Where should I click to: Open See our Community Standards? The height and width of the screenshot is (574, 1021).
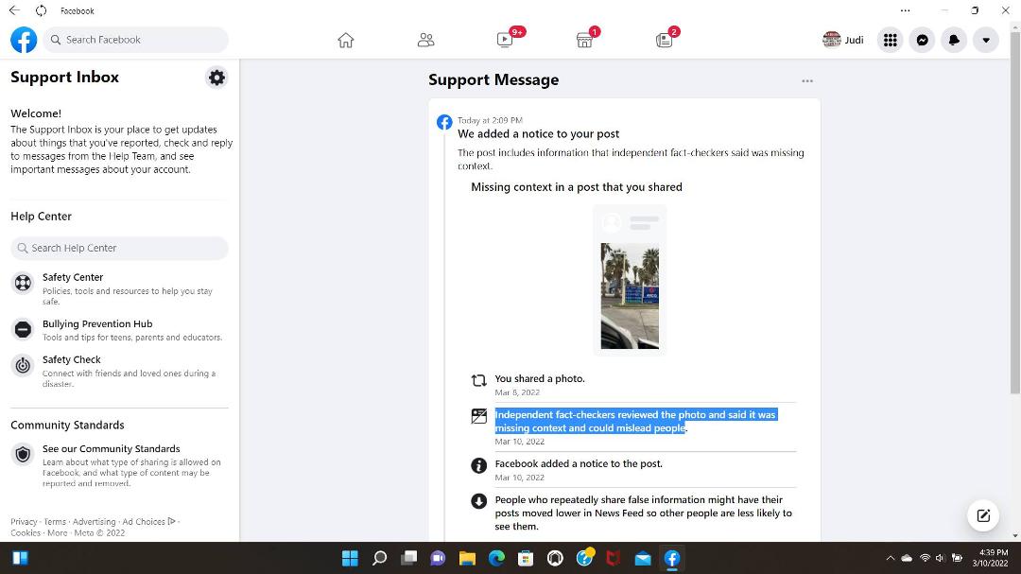click(x=112, y=448)
